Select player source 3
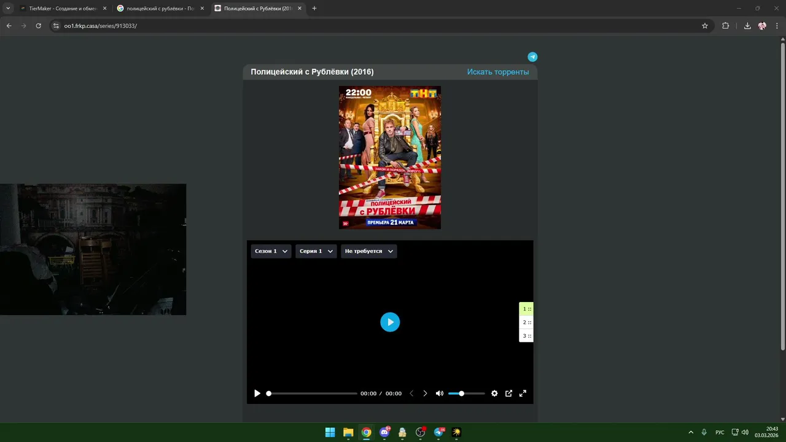Image resolution: width=786 pixels, height=442 pixels. click(x=526, y=336)
